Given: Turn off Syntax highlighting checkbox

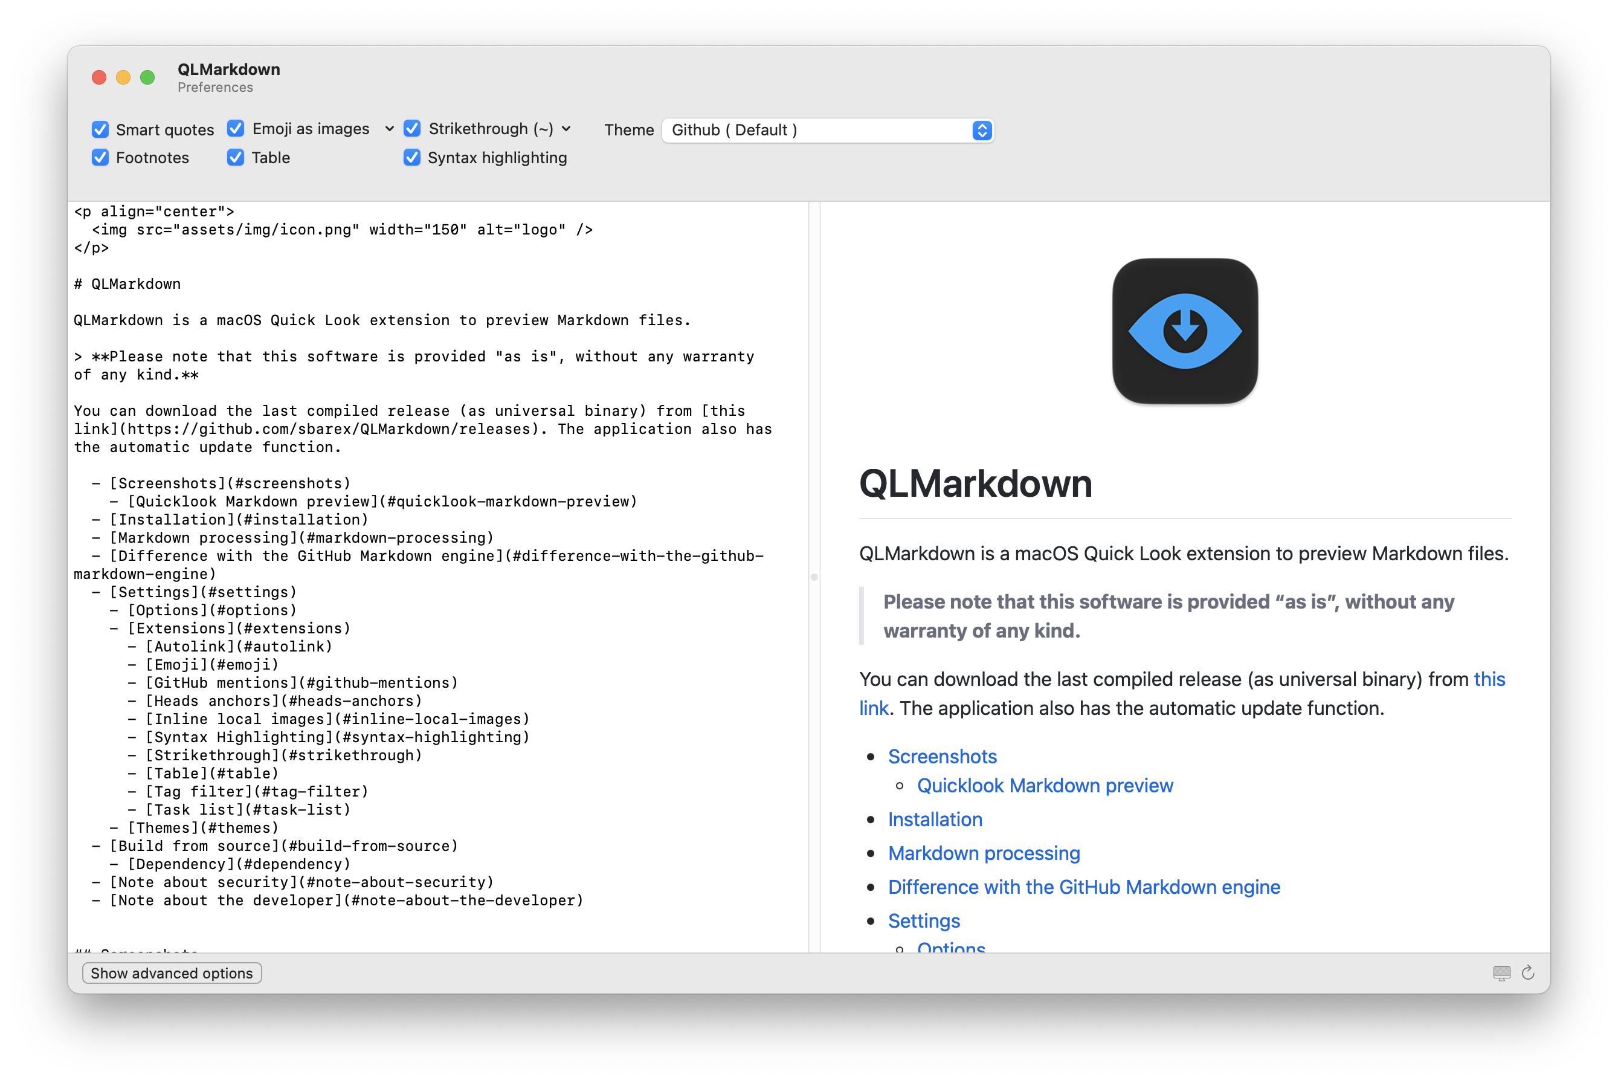Looking at the screenshot, I should click(411, 158).
